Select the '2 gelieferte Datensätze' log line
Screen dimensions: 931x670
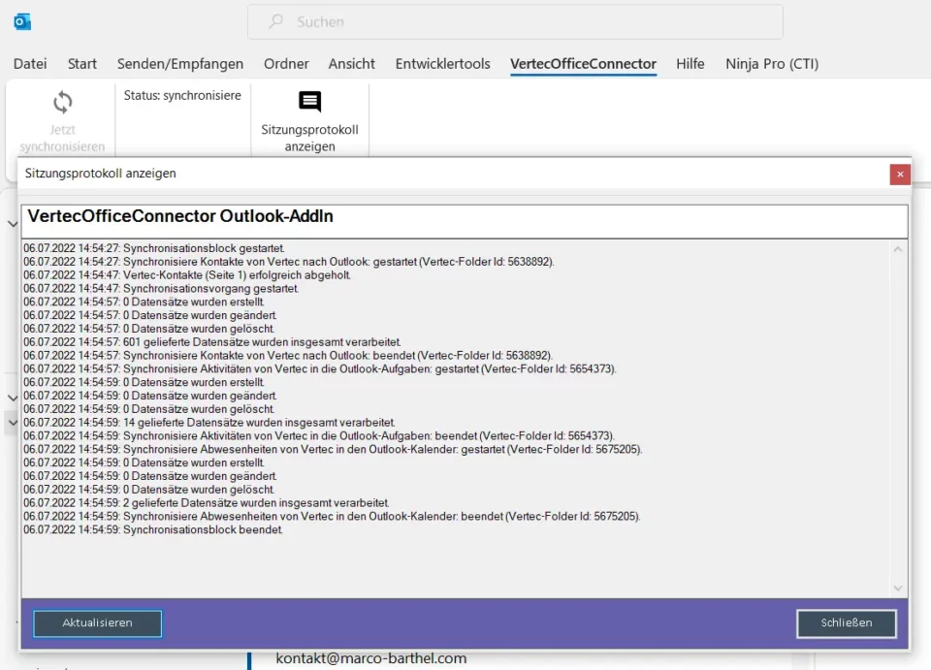[206, 503]
